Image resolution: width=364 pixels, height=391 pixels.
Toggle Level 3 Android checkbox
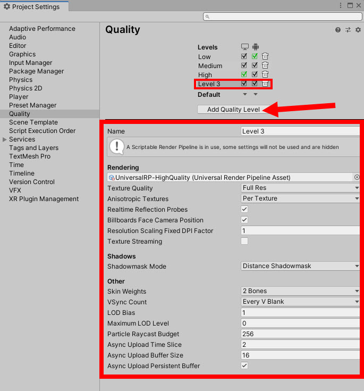[x=255, y=84]
